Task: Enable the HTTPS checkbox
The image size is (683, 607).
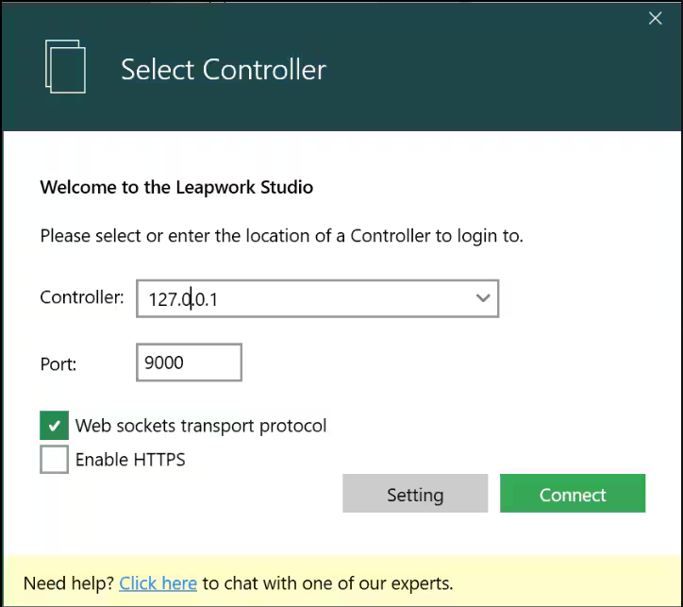Action: 55,460
